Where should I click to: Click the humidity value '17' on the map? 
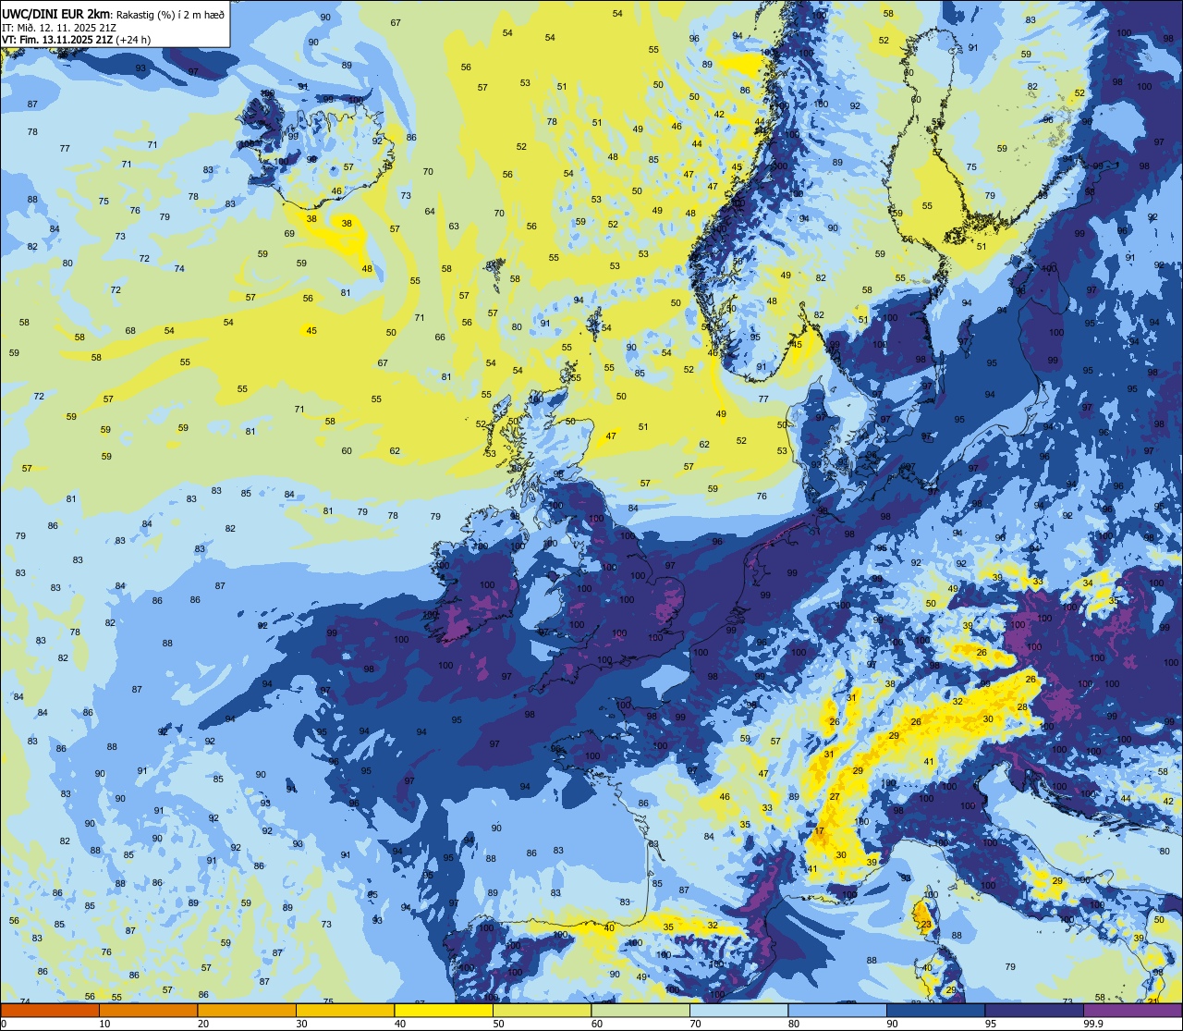point(819,831)
